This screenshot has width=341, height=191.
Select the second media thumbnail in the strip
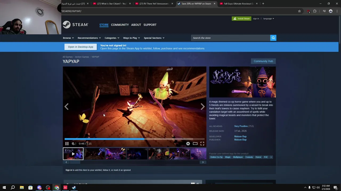click(x=94, y=154)
